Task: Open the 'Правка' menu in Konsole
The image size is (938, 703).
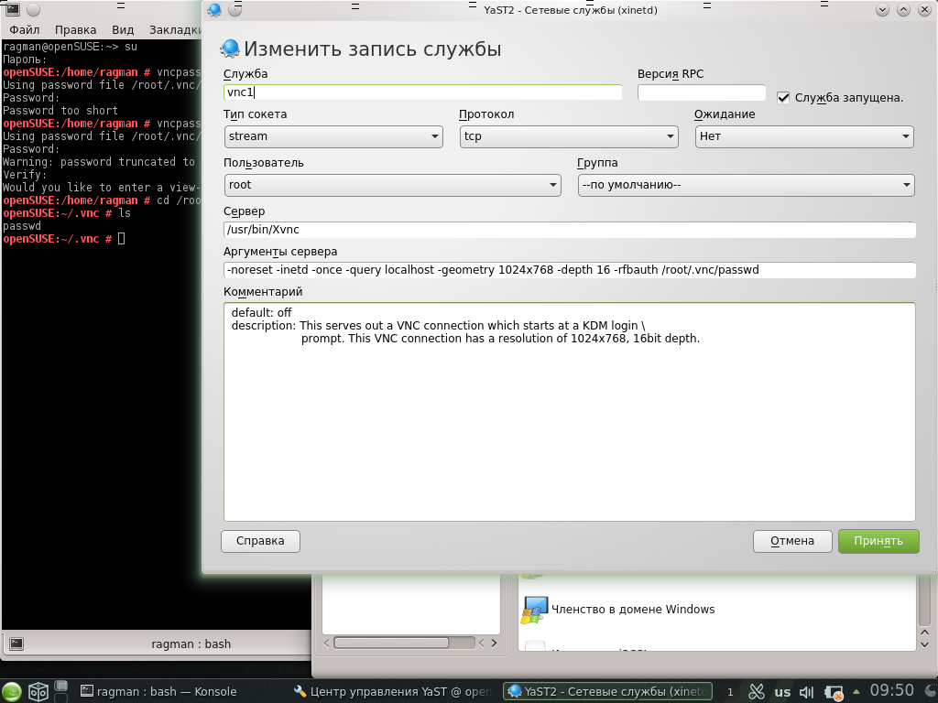Action: 75,29
